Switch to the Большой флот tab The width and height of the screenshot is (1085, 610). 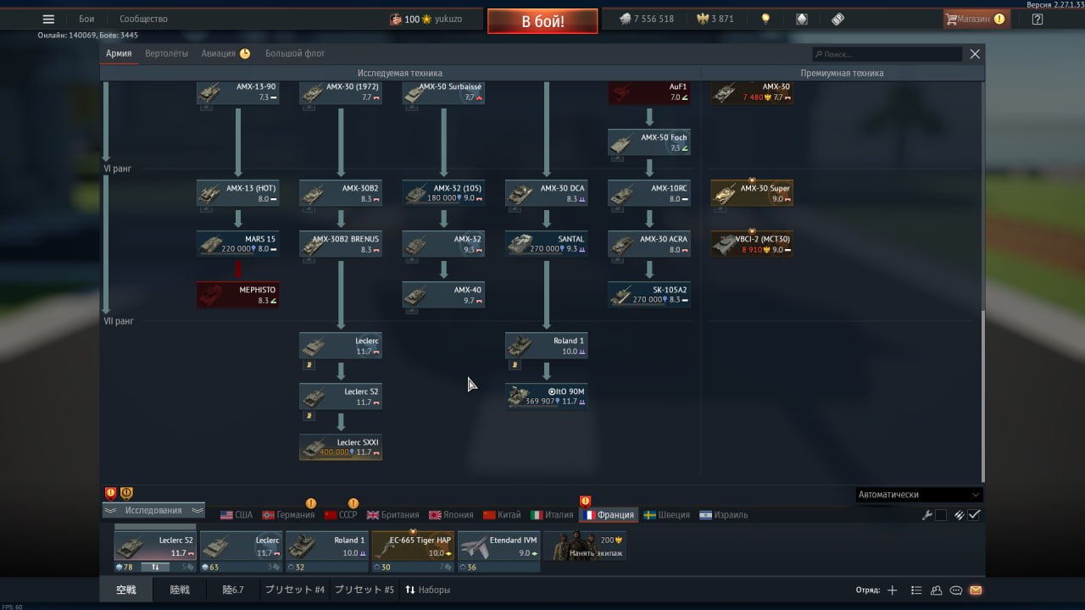pyautogui.click(x=295, y=53)
